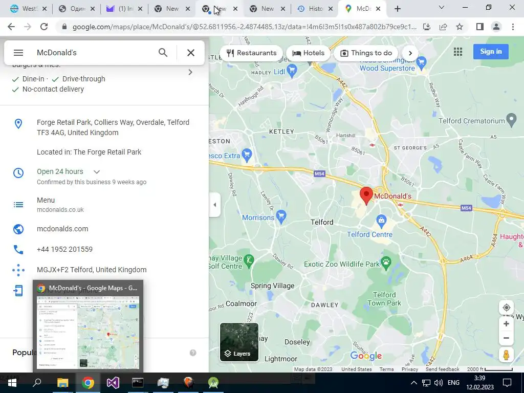Open the tab search dropdown
The height and width of the screenshot is (393, 524).
pos(442,7)
